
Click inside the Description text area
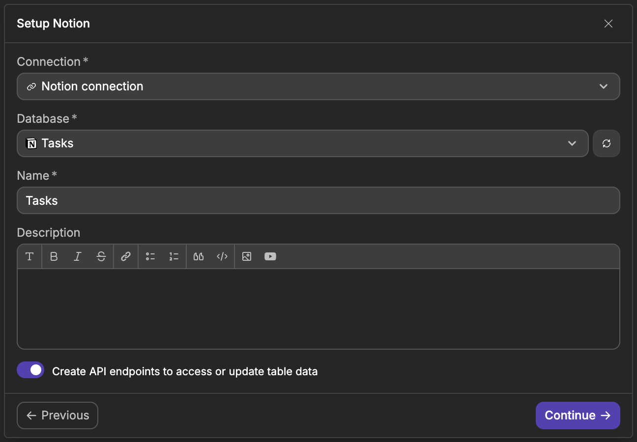[x=318, y=309]
